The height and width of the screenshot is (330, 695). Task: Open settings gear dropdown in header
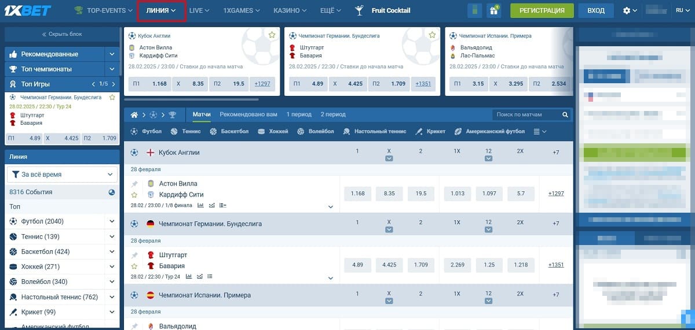click(630, 10)
